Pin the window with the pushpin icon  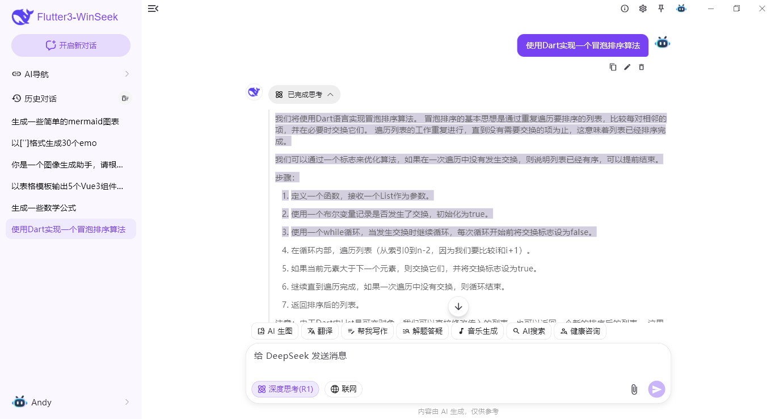662,9
